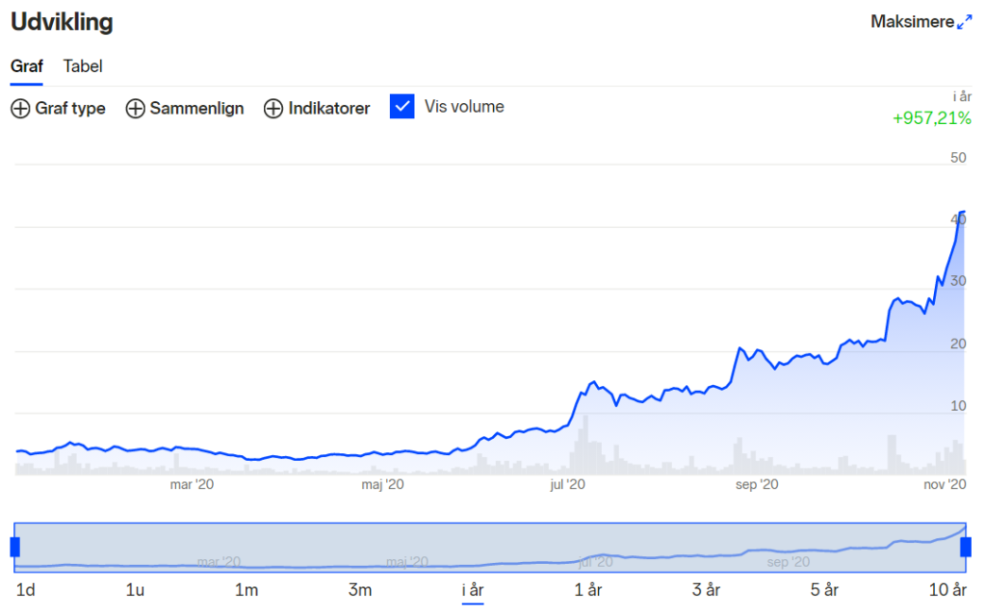This screenshot has width=986, height=614.
Task: Click the plus icon beside Graf type
Action: [x=20, y=109]
